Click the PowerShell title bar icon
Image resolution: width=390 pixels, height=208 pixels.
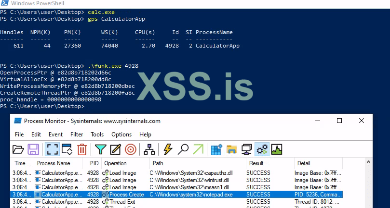(5, 3)
